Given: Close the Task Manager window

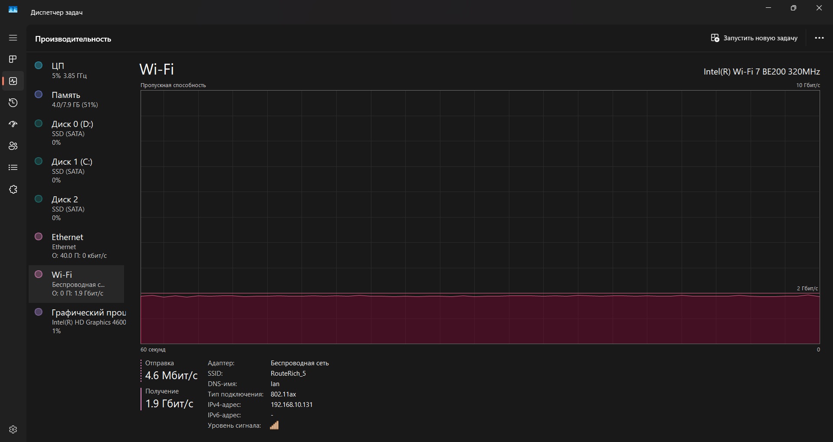Looking at the screenshot, I should click(x=819, y=8).
